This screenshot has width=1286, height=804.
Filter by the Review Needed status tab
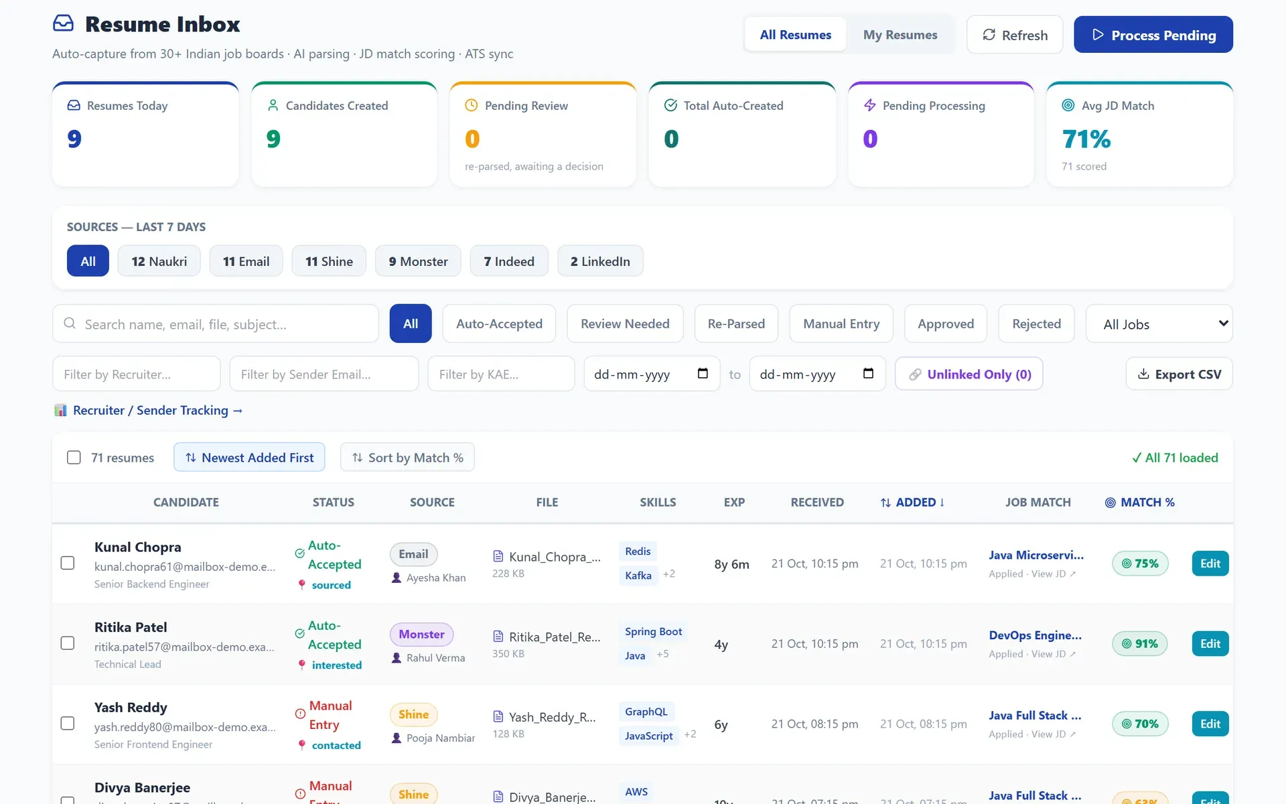pyautogui.click(x=625, y=324)
